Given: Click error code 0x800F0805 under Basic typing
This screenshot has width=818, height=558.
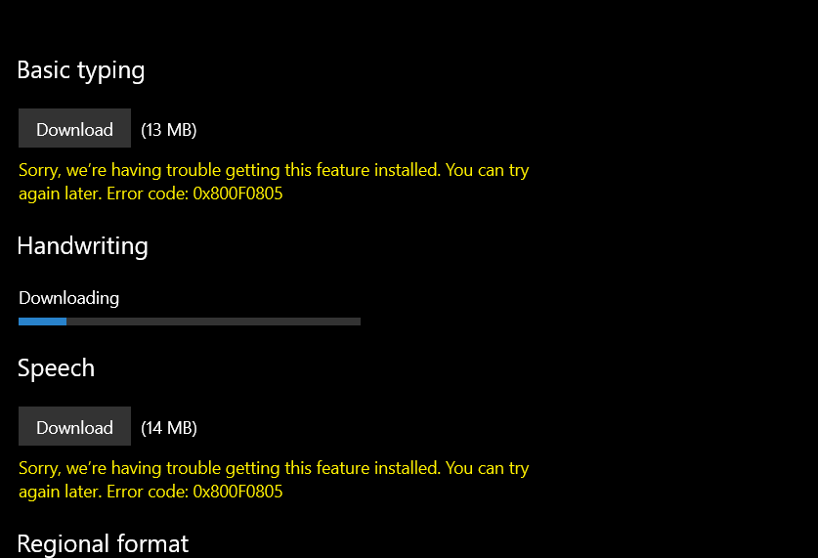Looking at the screenshot, I should (x=237, y=193).
